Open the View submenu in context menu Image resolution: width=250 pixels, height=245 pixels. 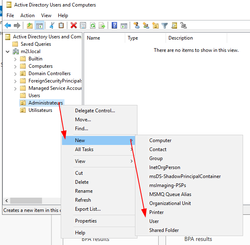[99, 161]
